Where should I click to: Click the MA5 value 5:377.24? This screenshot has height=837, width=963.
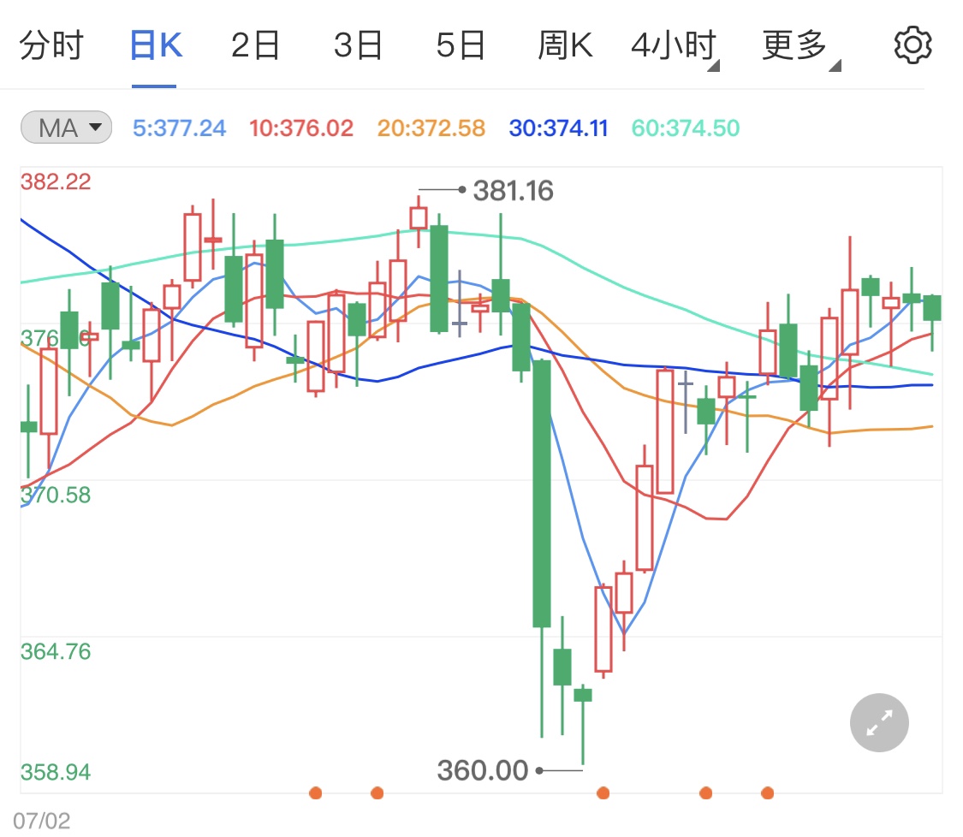180,128
